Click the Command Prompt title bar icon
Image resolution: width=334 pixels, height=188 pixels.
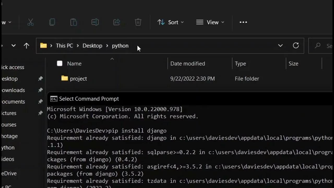pos(54,99)
